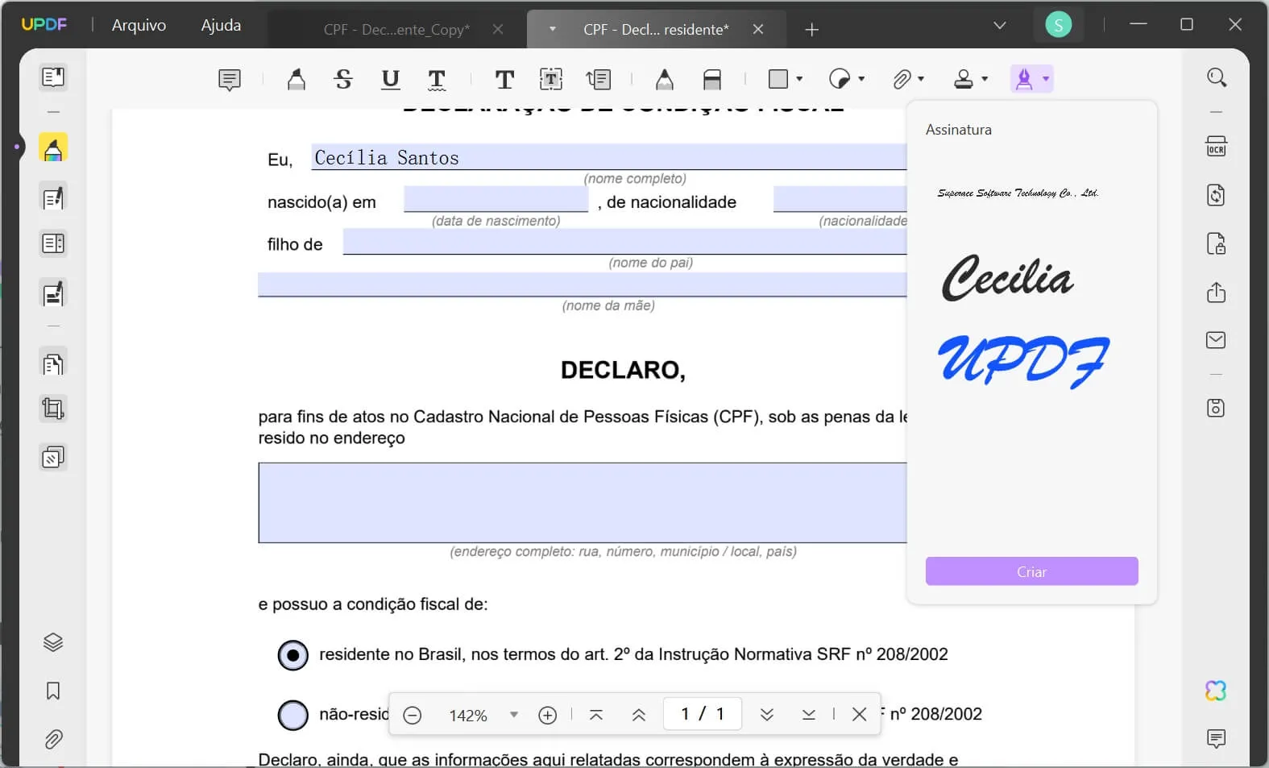Click the Criar signature button
Image resolution: width=1269 pixels, height=768 pixels.
coord(1031,571)
